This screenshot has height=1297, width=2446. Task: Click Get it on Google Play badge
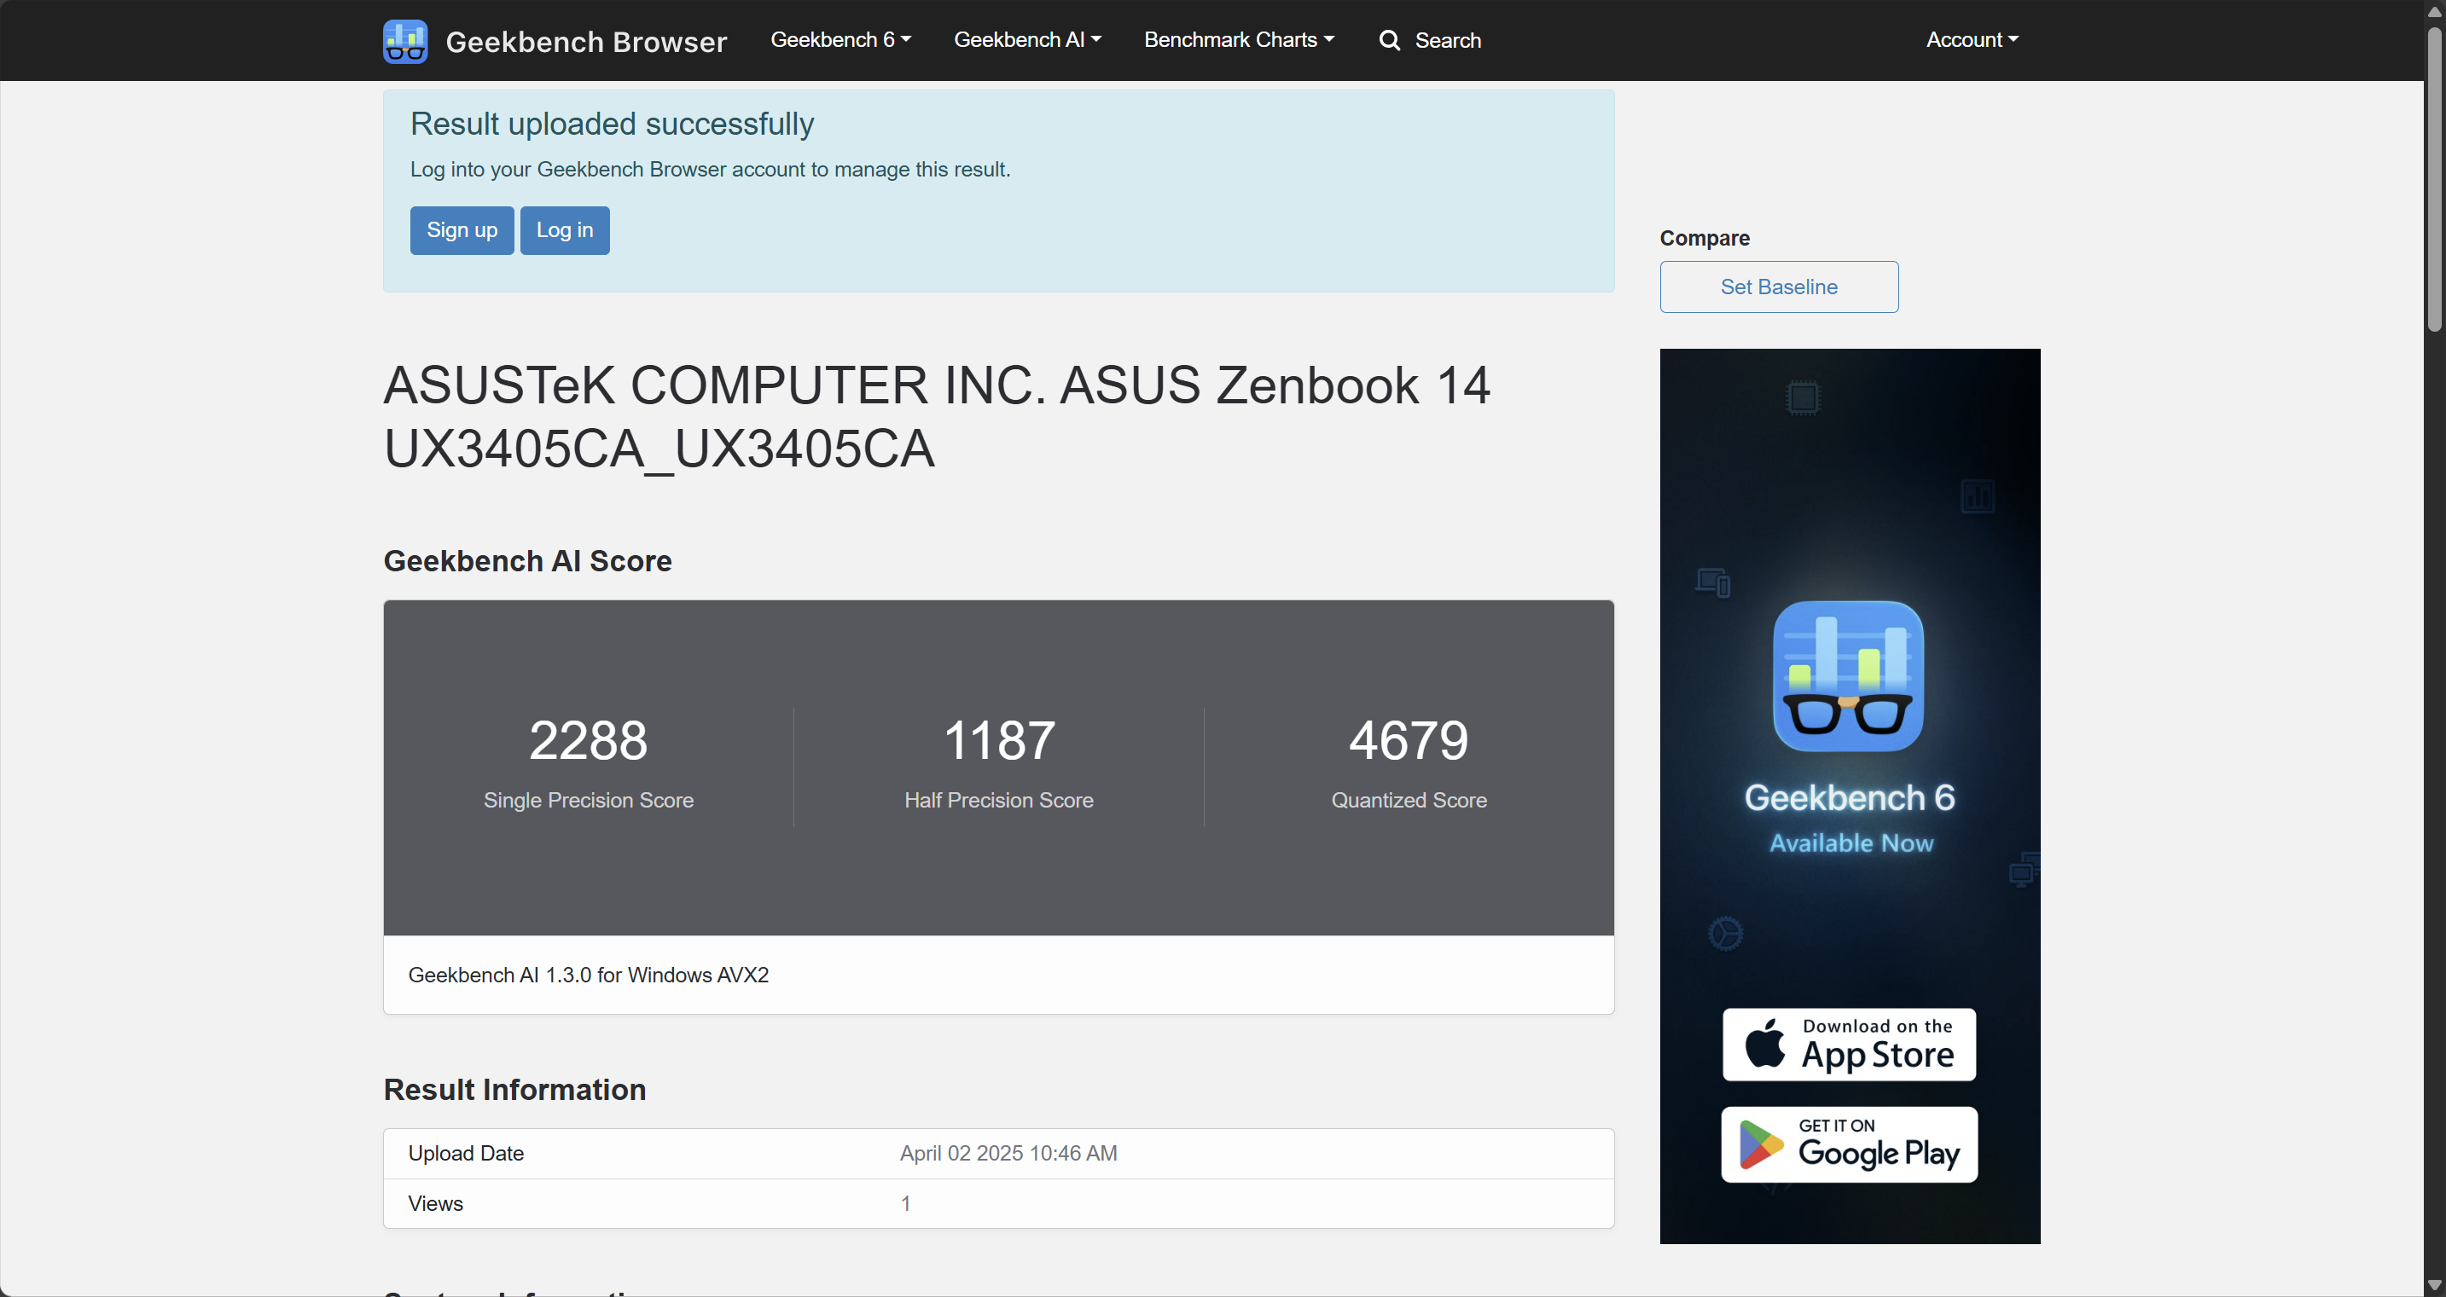(1849, 1144)
